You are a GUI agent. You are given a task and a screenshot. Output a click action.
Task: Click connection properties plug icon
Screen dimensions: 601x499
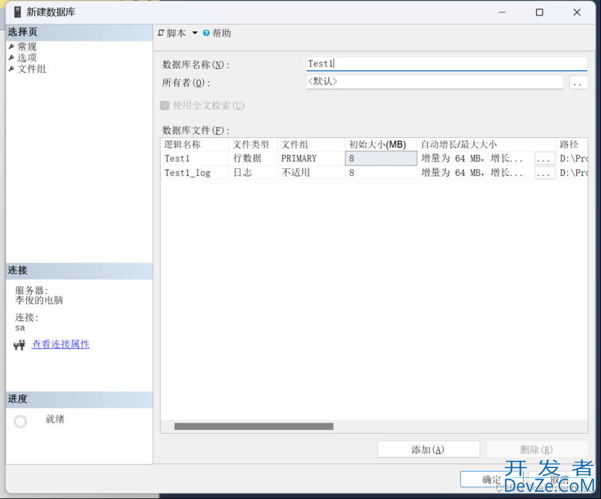pos(20,345)
